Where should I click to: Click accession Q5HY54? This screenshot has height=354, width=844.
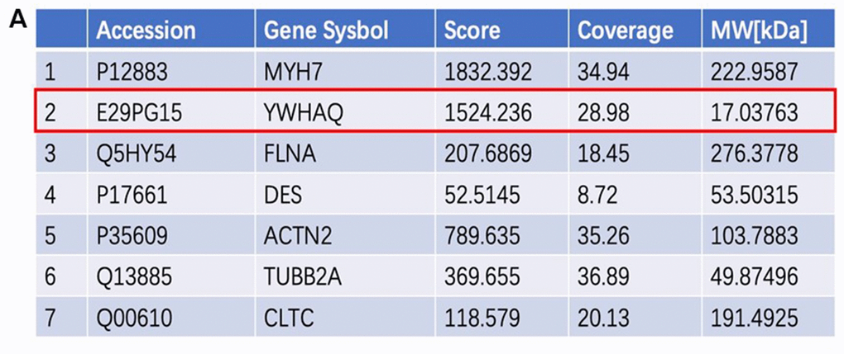tap(134, 154)
